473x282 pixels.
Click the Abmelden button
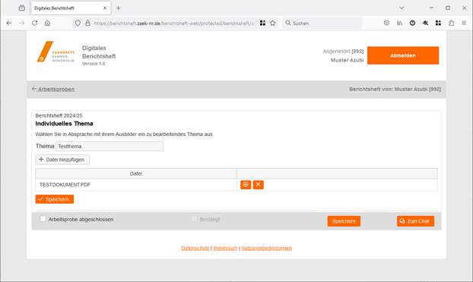coord(403,55)
